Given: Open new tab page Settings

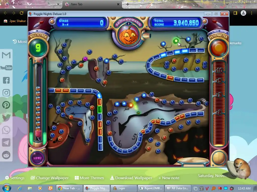Looking at the screenshot, I should click(x=15, y=178).
